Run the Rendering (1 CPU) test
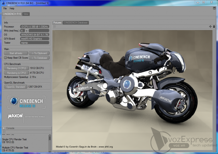 (x=16, y=68)
